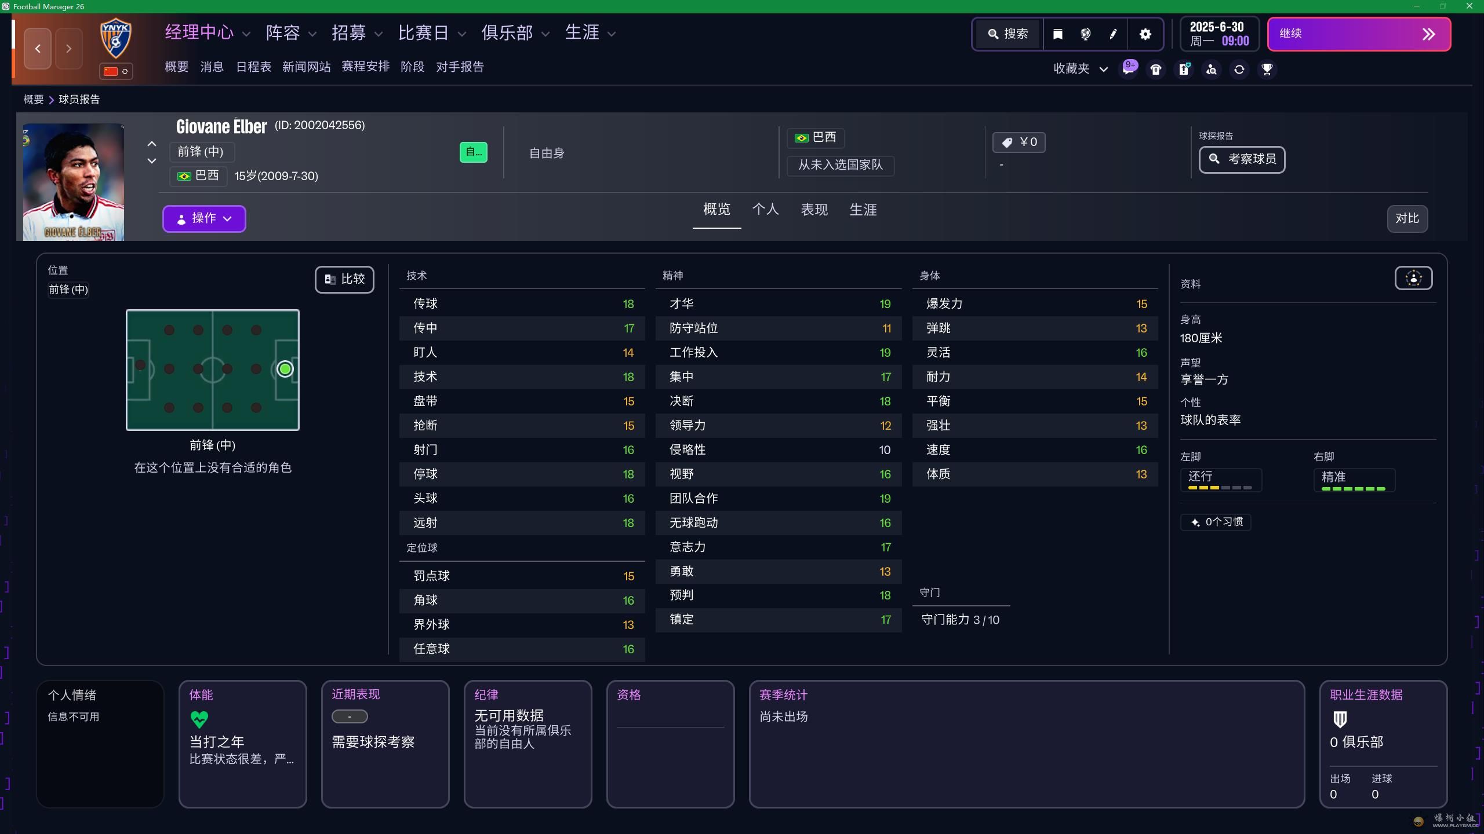Click the scouting person icon in the shortcuts row
The width and height of the screenshot is (1484, 834).
(1212, 69)
